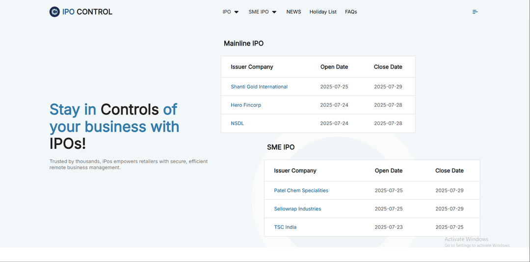Select Patel Chem close date 2025-07-29

pos(449,191)
